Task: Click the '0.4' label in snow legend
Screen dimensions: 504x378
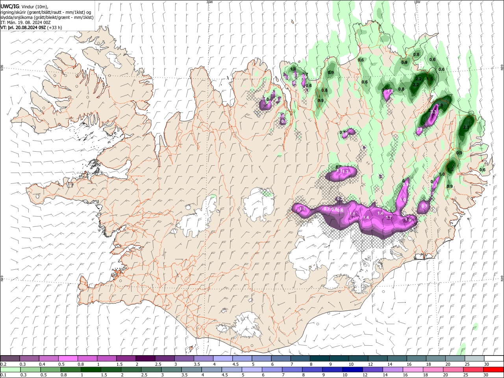Action: [x=42, y=364]
